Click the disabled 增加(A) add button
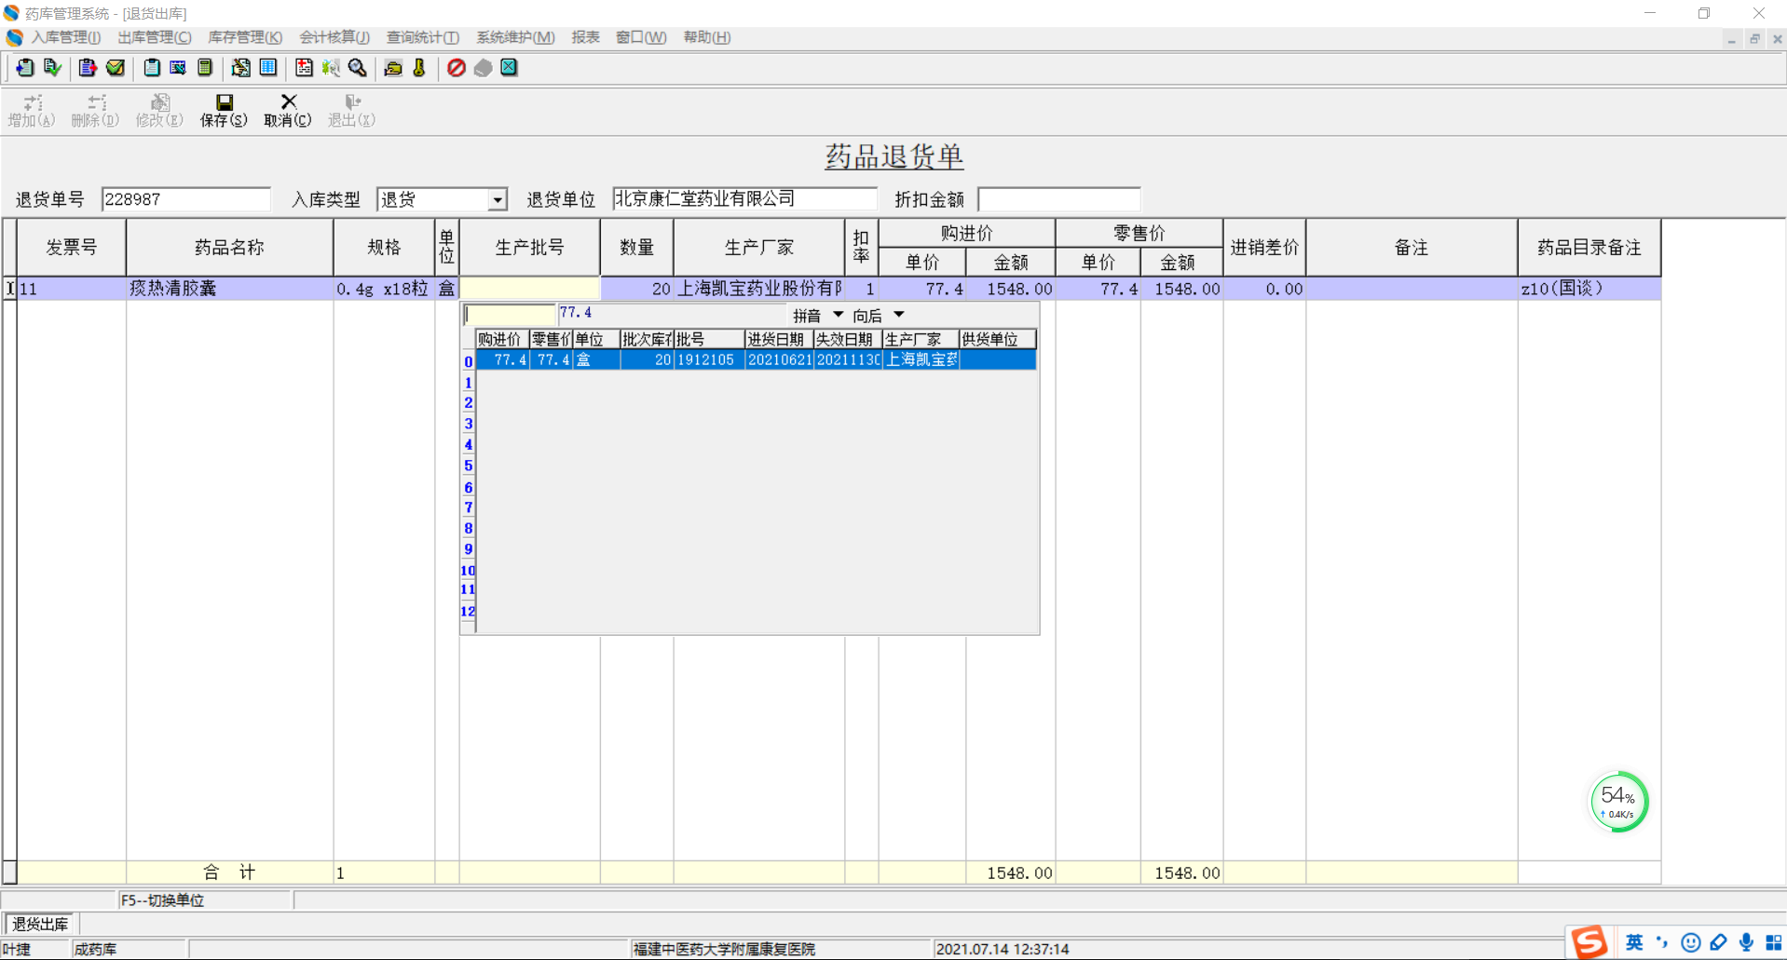This screenshot has width=1787, height=960. tap(32, 111)
